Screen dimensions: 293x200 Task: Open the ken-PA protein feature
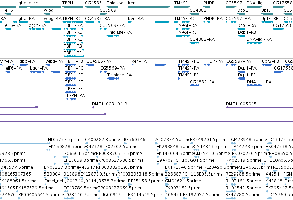(x=149, y=65)
